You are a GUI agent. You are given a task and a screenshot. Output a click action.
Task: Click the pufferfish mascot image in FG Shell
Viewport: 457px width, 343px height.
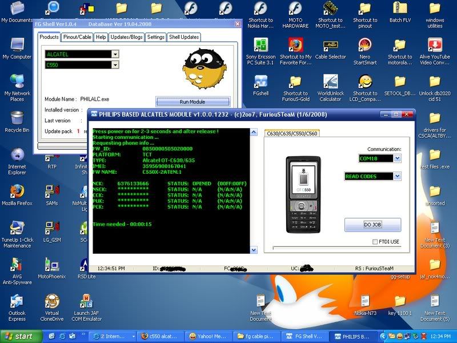point(204,69)
